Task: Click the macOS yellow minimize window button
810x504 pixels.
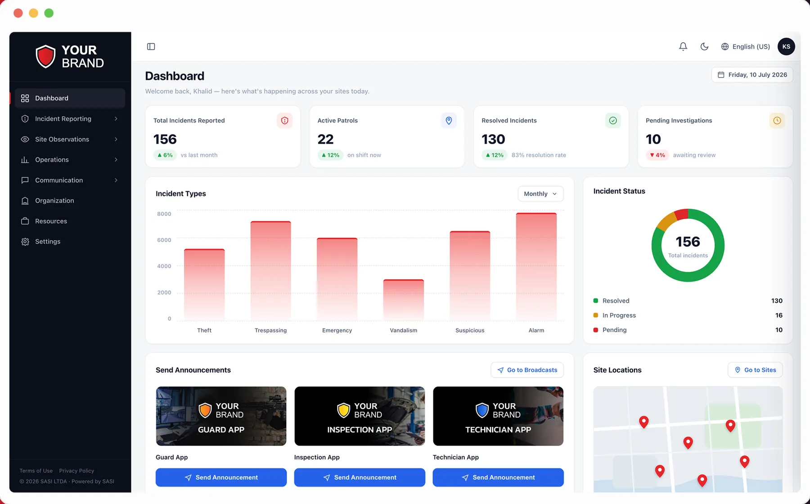Action: point(33,13)
